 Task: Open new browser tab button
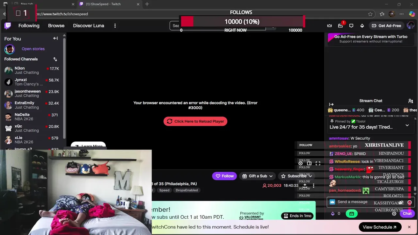coord(147,4)
